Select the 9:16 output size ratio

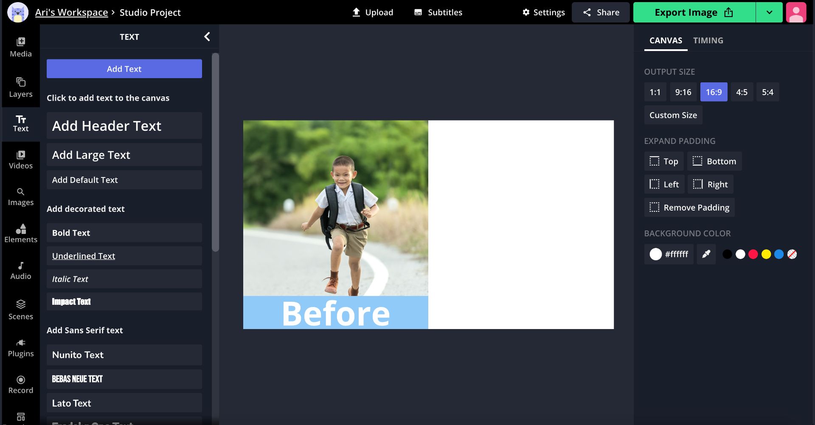[x=683, y=92]
